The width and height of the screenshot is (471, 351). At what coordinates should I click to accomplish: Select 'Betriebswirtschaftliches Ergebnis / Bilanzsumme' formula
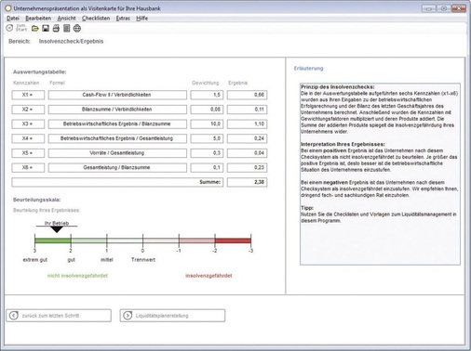tap(117, 123)
